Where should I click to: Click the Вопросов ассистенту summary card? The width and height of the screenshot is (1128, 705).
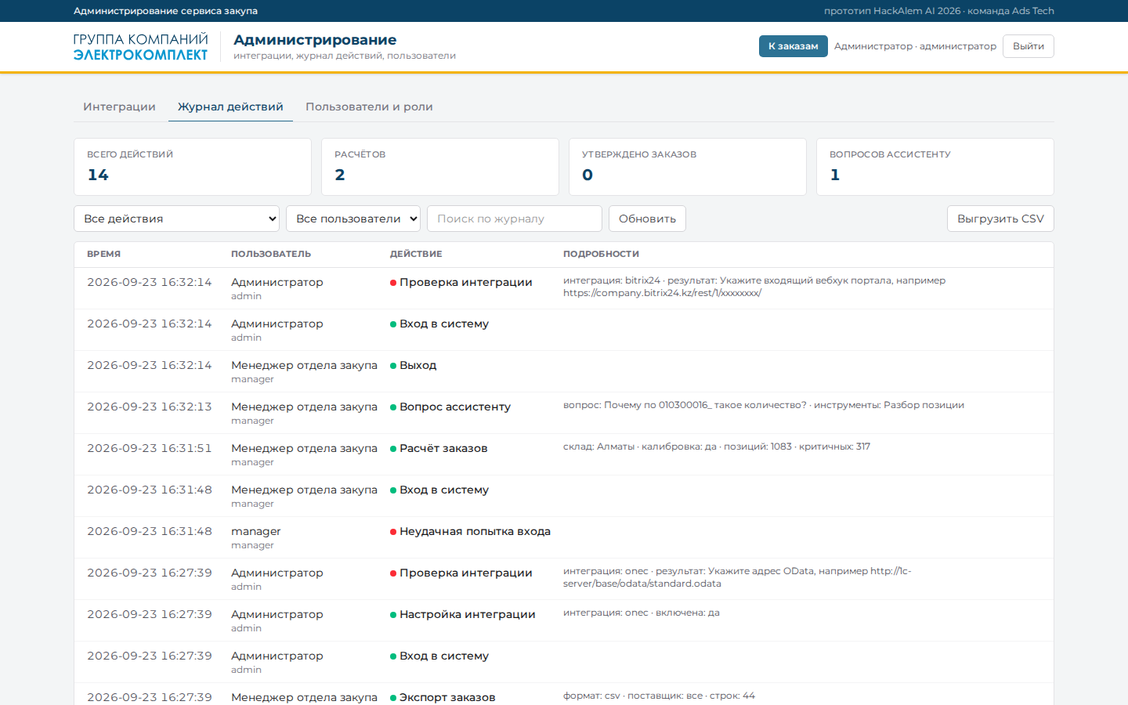pyautogui.click(x=935, y=167)
